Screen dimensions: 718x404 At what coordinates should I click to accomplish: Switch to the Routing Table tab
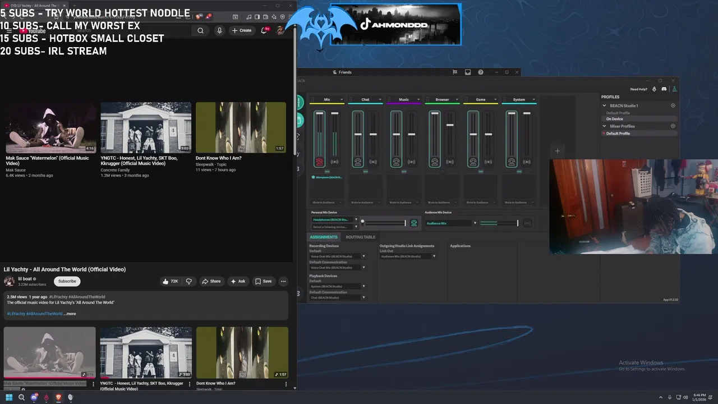361,237
